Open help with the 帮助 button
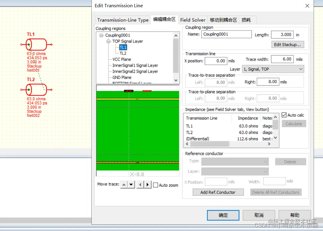Screen dimensions: 323x231 (x=295, y=215)
